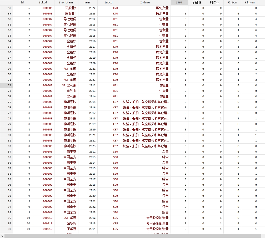This screenshot has height=238, width=265.
Task: Click 金融业 value 0 in row 85
Action: [x=203, y=157]
